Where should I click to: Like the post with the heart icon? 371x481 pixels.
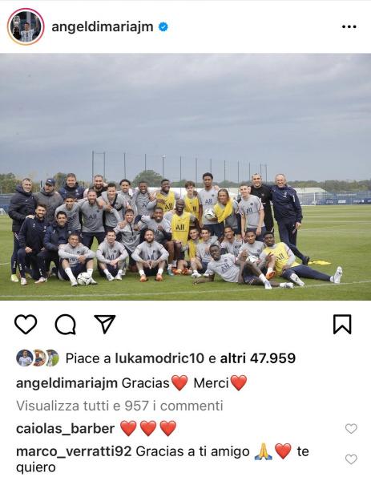click(x=26, y=325)
